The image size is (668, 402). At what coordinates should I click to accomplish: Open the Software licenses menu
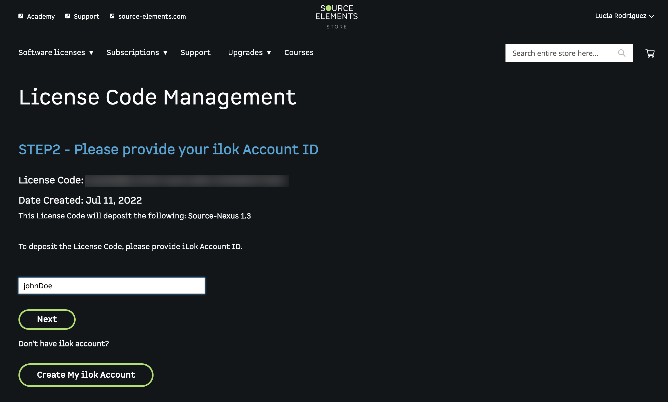click(x=52, y=52)
